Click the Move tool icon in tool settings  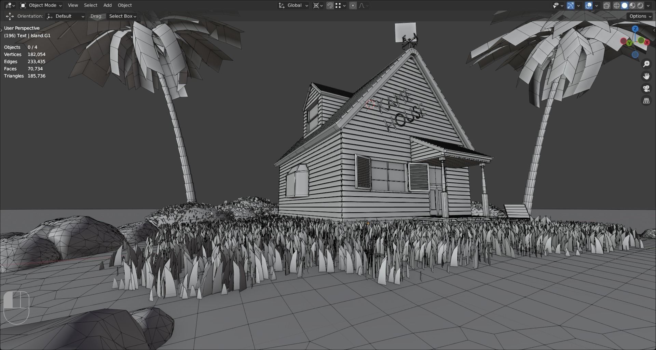point(10,16)
